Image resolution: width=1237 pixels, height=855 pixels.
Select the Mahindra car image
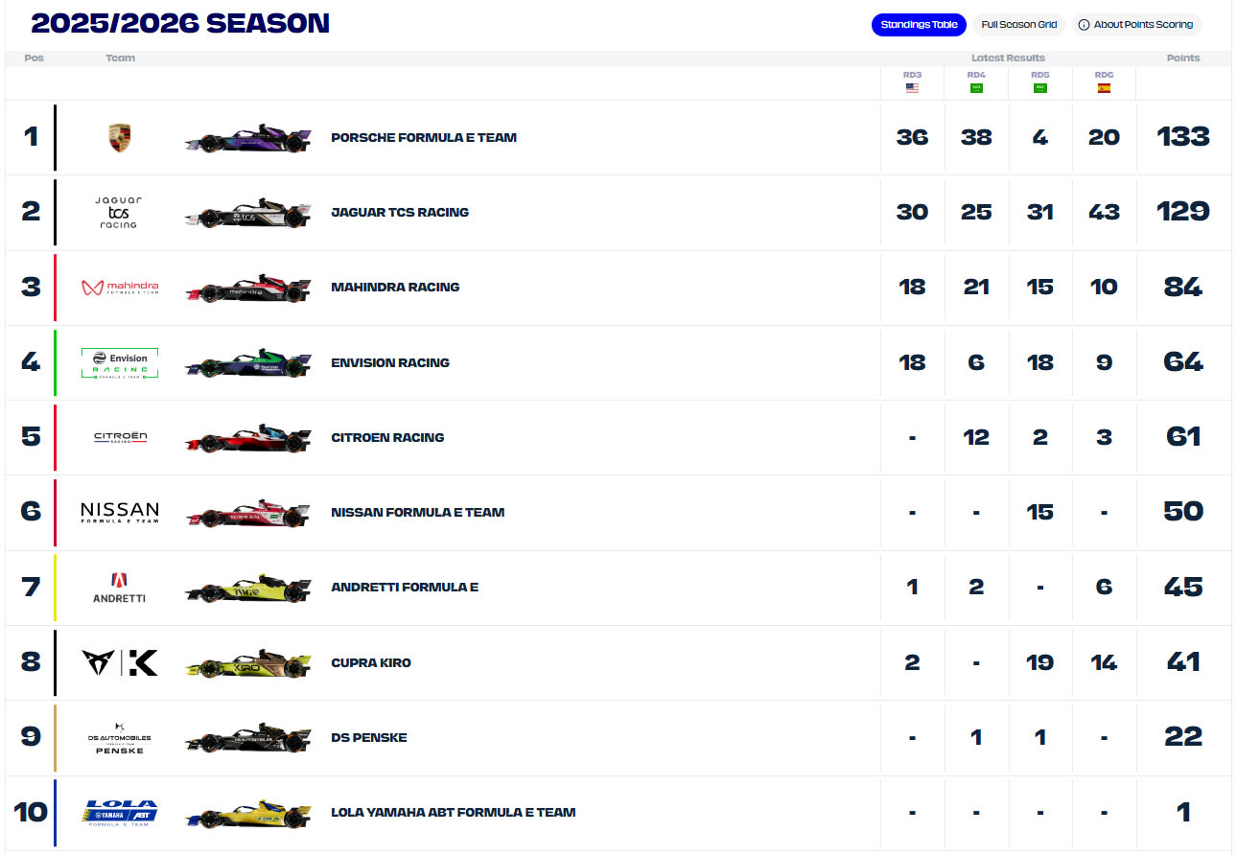[x=248, y=289]
